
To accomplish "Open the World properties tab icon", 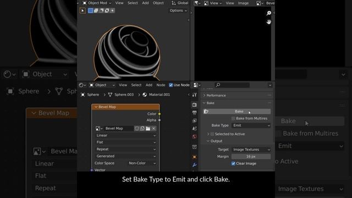I will pos(194,137).
